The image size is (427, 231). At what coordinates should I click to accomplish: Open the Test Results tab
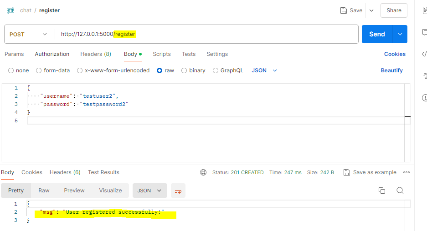tap(103, 172)
